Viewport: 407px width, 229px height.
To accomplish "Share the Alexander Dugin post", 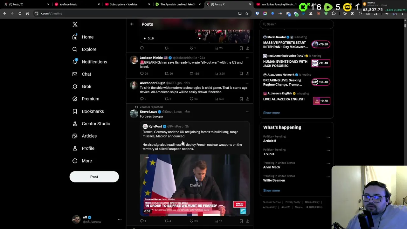I will [x=248, y=99].
